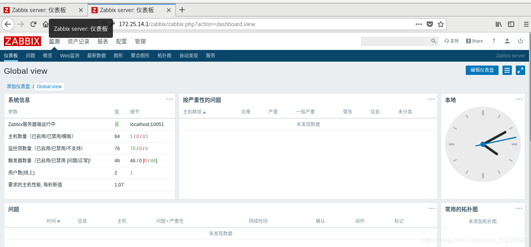Open a new browser tab with plus
The width and height of the screenshot is (531, 247).
[x=182, y=10]
